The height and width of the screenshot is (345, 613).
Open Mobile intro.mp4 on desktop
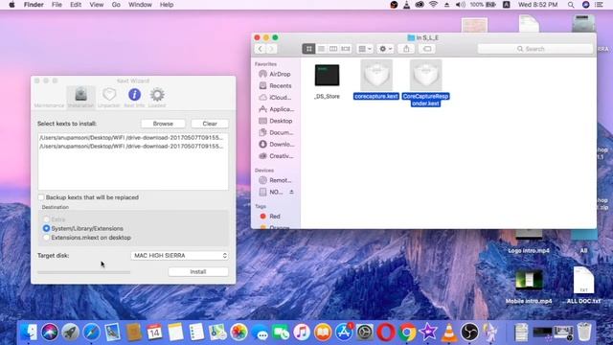[x=529, y=287]
